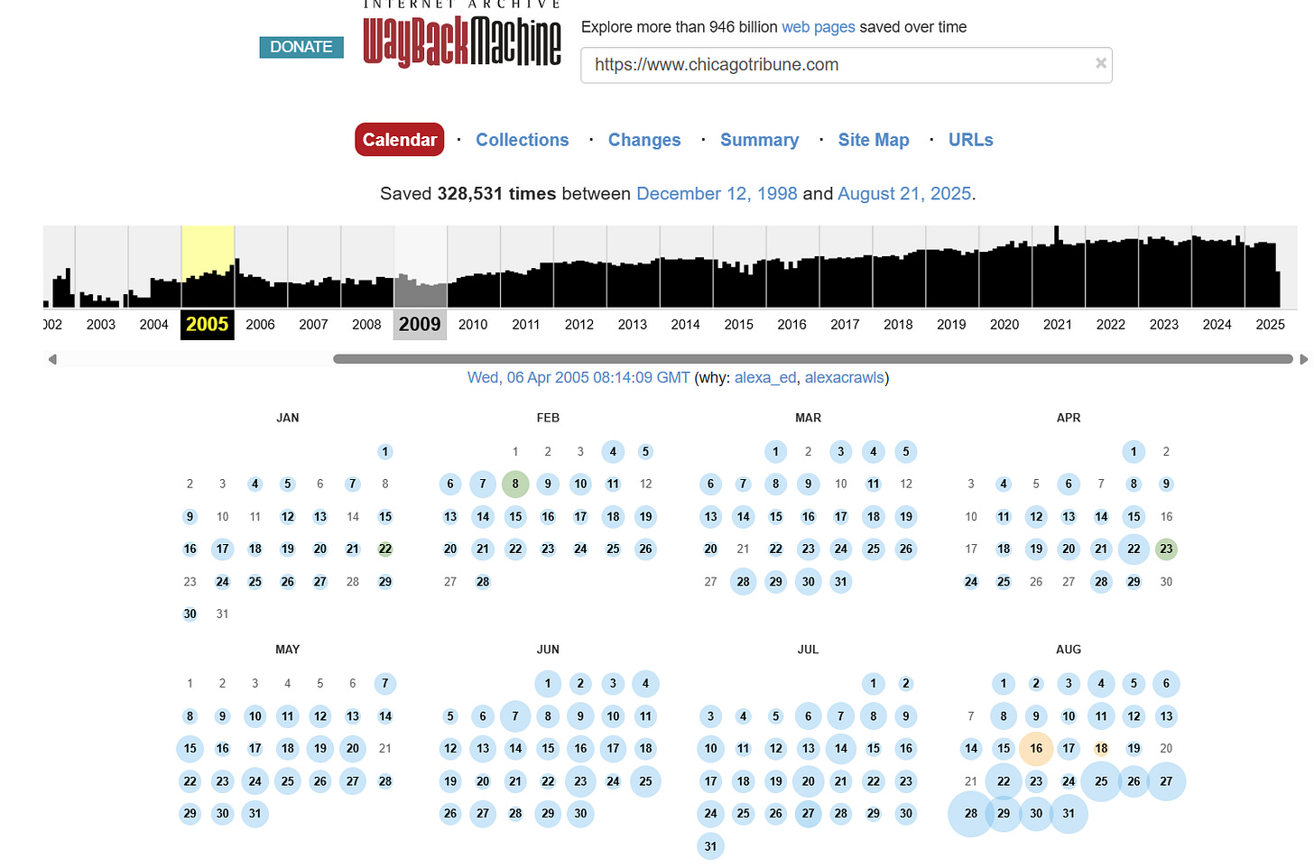Image resolution: width=1314 pixels, height=868 pixels.
Task: Select the May 7 capture
Action: tap(385, 684)
